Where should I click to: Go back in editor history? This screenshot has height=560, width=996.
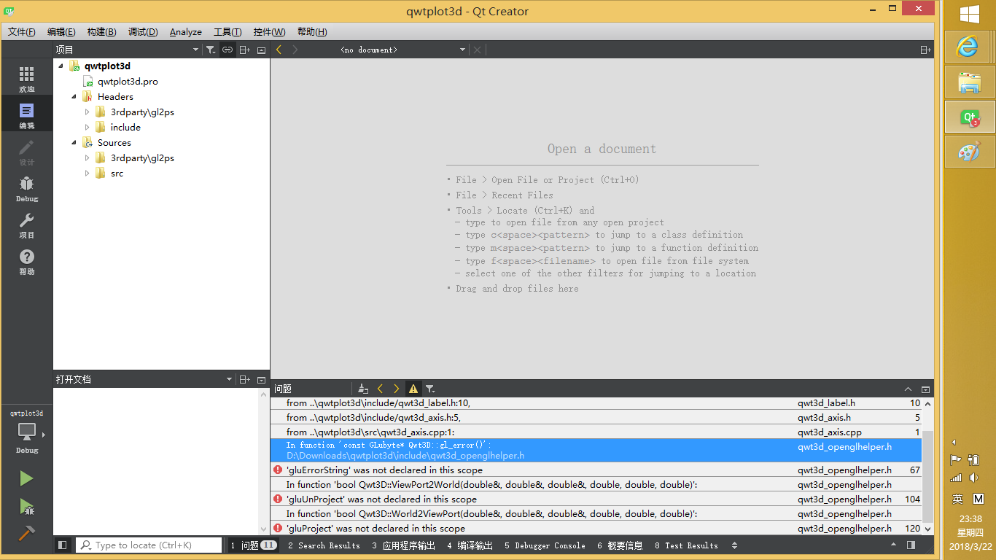click(x=279, y=50)
